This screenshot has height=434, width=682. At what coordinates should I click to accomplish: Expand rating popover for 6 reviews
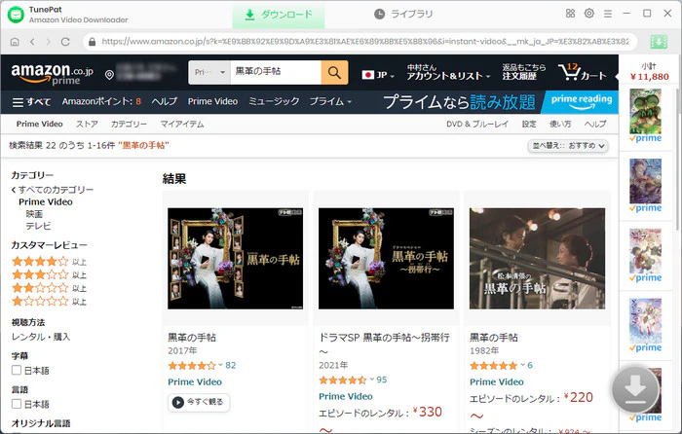(522, 365)
